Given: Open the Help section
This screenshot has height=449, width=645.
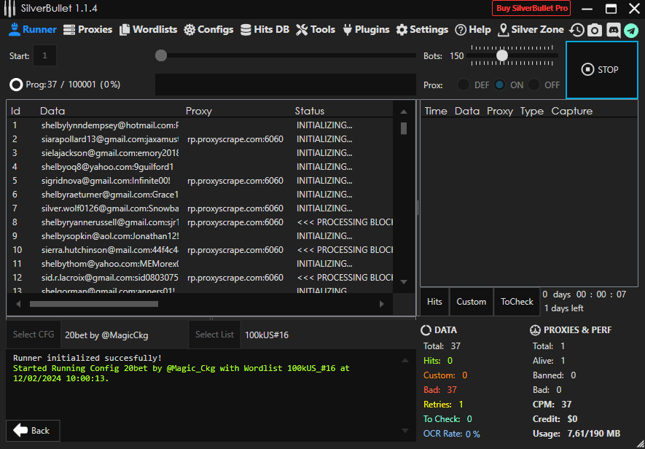Looking at the screenshot, I should [x=473, y=30].
